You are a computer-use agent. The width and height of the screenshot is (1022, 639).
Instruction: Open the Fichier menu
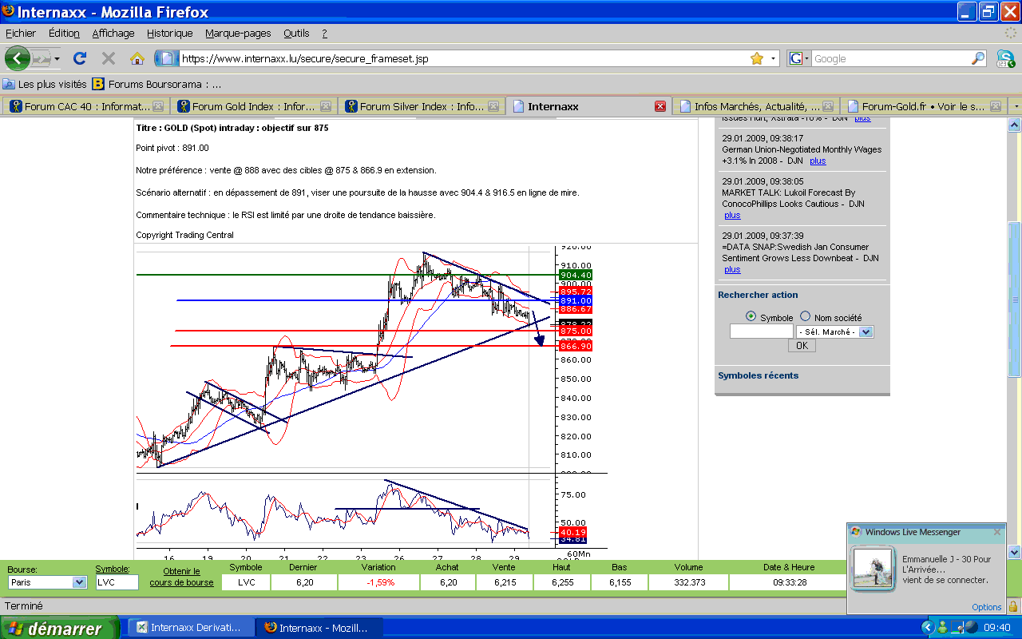21,33
